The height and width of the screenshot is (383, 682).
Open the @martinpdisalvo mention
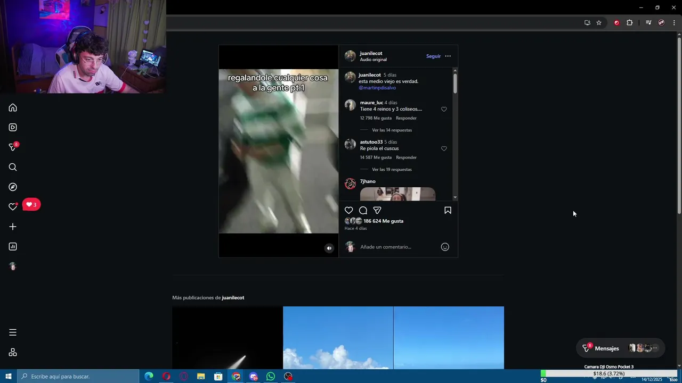pyautogui.click(x=377, y=88)
